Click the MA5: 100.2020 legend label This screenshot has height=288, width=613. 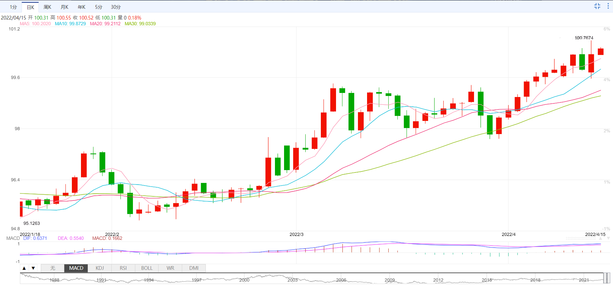35,24
